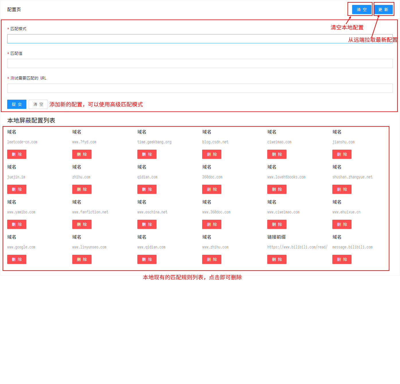Click the blue 清空 button at top right

click(x=361, y=9)
